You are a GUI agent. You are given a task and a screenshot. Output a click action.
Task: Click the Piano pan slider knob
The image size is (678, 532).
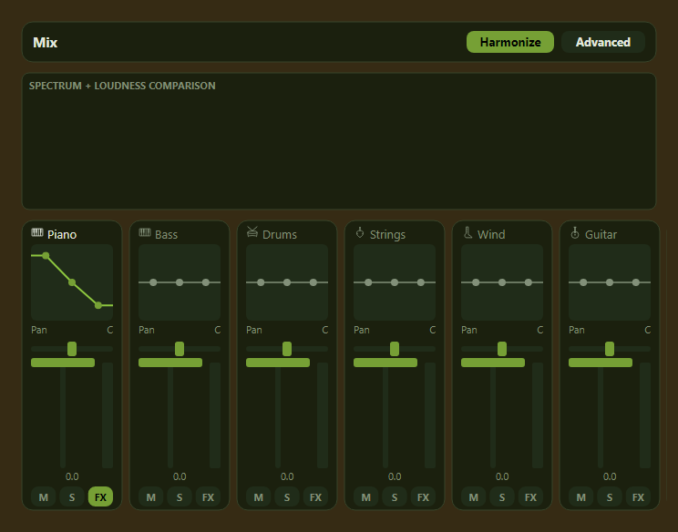[x=72, y=349]
